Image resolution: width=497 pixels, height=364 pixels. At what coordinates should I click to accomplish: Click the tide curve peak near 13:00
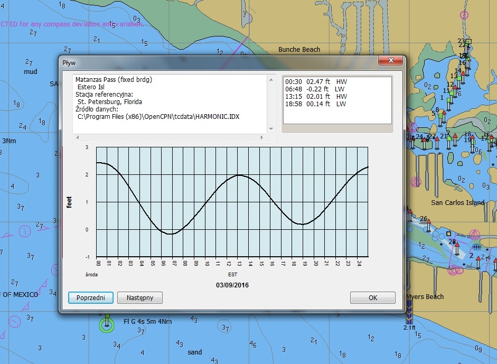[x=239, y=175]
